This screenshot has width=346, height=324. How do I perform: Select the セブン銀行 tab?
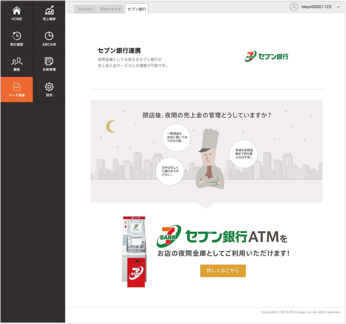point(137,9)
